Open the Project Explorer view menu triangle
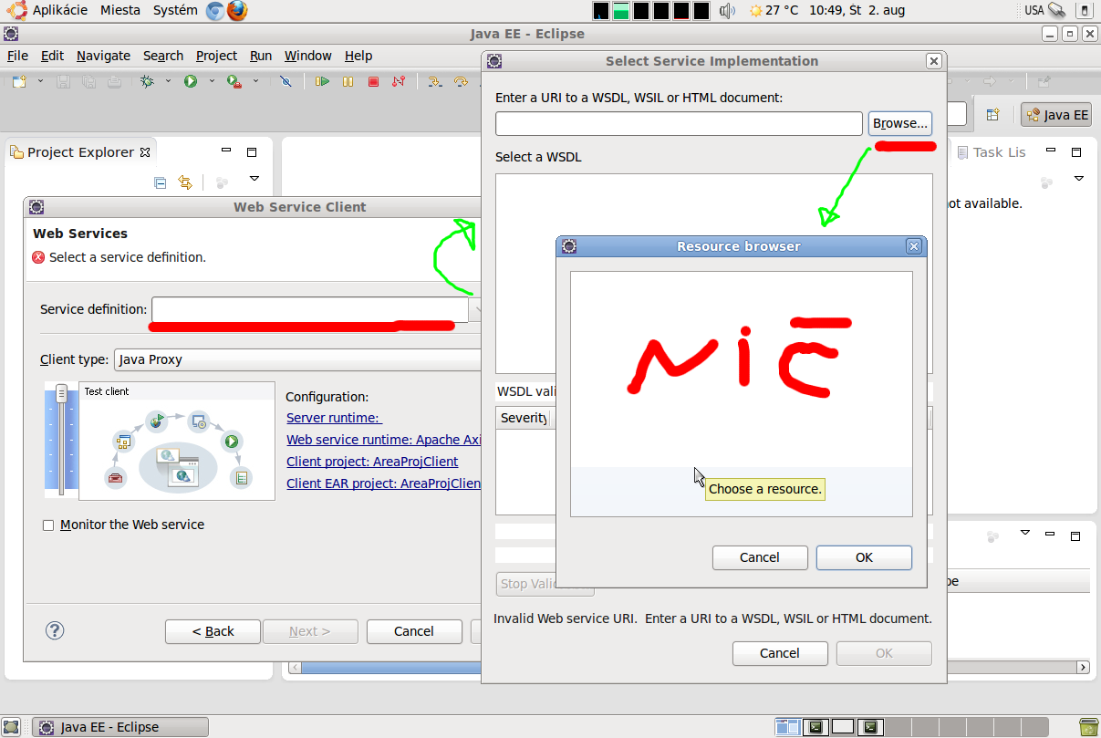1101x738 pixels. point(254,179)
